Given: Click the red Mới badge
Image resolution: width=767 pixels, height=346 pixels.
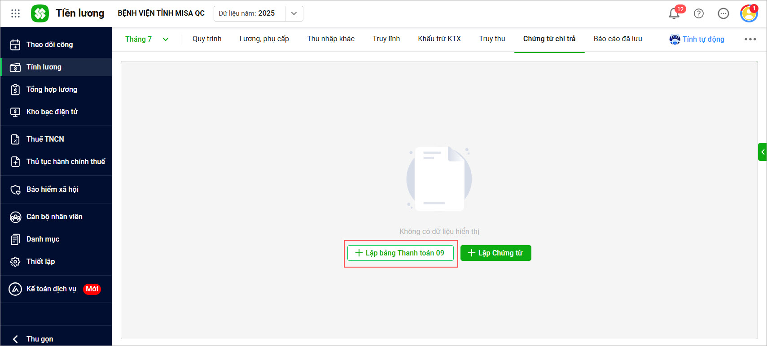Looking at the screenshot, I should click(92, 289).
